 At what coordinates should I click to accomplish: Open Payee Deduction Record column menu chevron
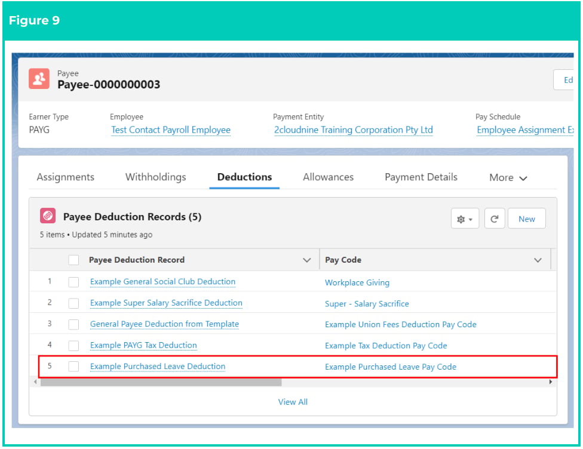click(x=307, y=260)
